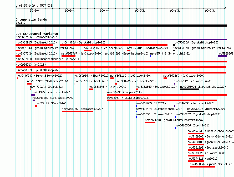
Task: Click nsv5558054 (ByrskaBishop2022) label
Action: click(x=203, y=87)
